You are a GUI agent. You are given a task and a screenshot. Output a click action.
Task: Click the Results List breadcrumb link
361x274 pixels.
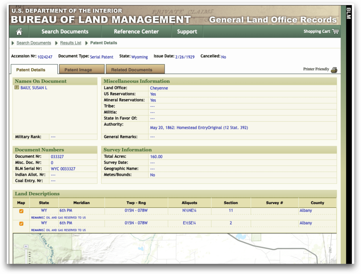pos(71,43)
